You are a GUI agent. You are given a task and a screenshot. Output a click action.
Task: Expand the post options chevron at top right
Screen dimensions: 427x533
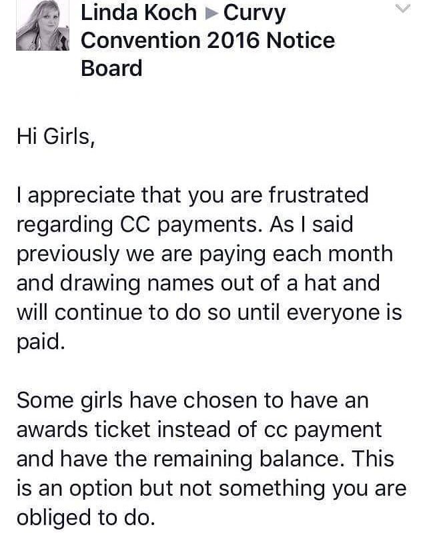404,8
